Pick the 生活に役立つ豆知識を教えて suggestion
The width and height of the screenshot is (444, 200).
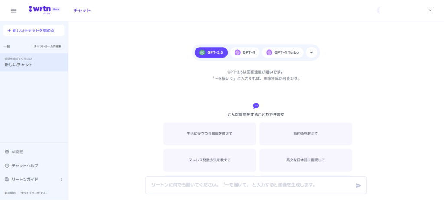pos(209,133)
